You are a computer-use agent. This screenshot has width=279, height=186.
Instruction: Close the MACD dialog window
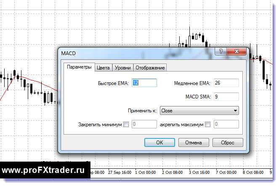click(236, 51)
